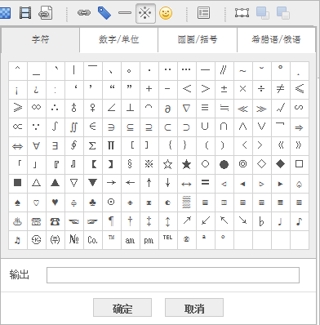The image size is (320, 325).
Task: Select the summation symbol Σ
Action: tap(92, 145)
